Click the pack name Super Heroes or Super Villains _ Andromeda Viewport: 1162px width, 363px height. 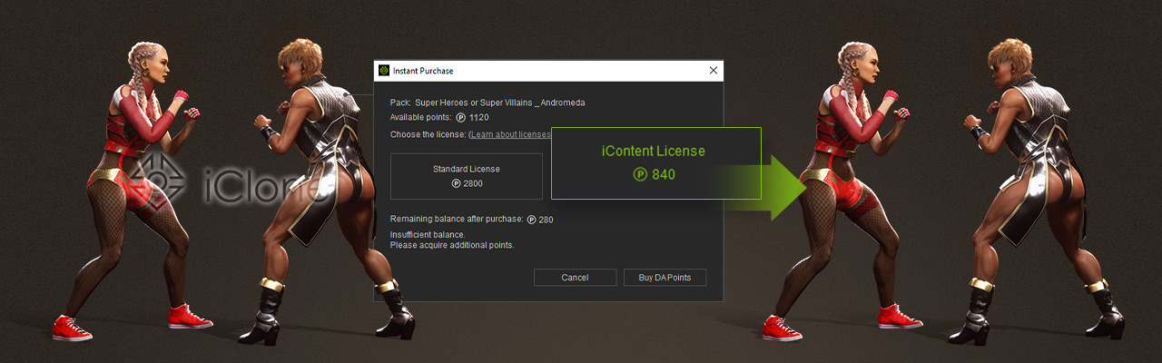(500, 103)
